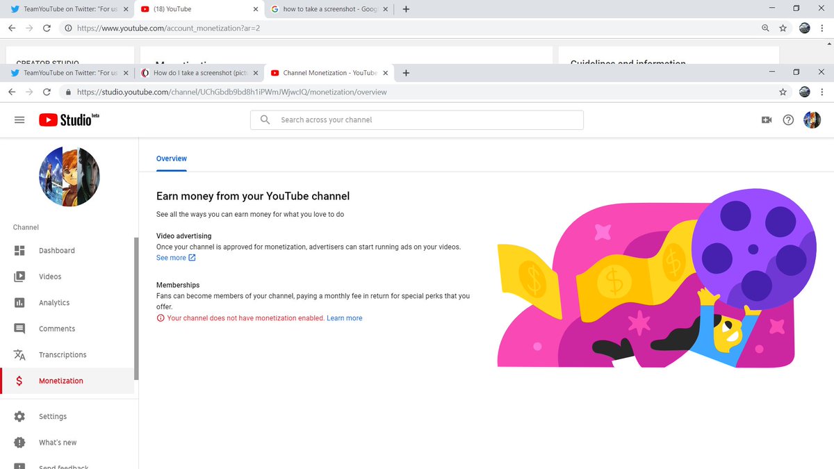This screenshot has width=834, height=469.
Task: Open a new tab in the front window
Action: [406, 72]
